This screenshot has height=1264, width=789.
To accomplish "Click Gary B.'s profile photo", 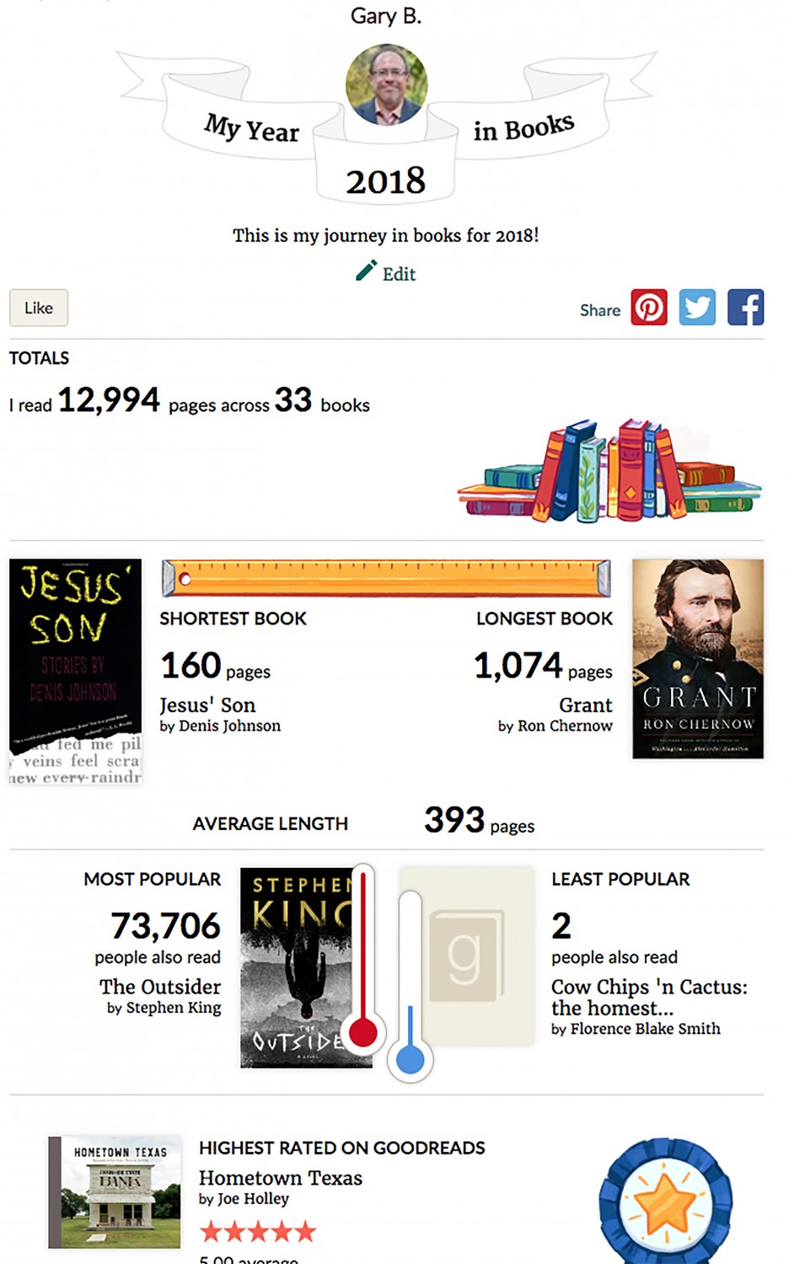I will 386,84.
